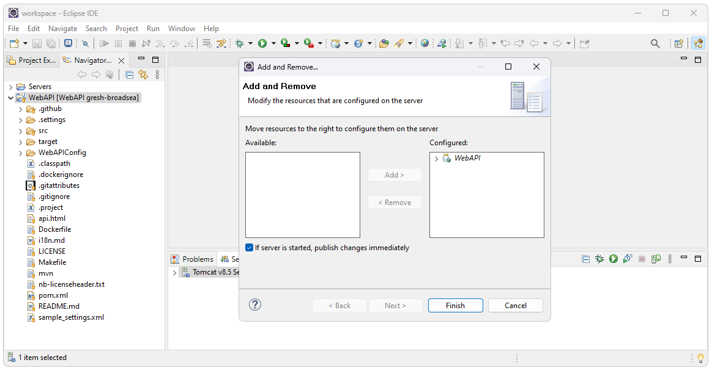Screen dimensions: 712x371
Task: Select the .classpath file
Action: coord(54,164)
